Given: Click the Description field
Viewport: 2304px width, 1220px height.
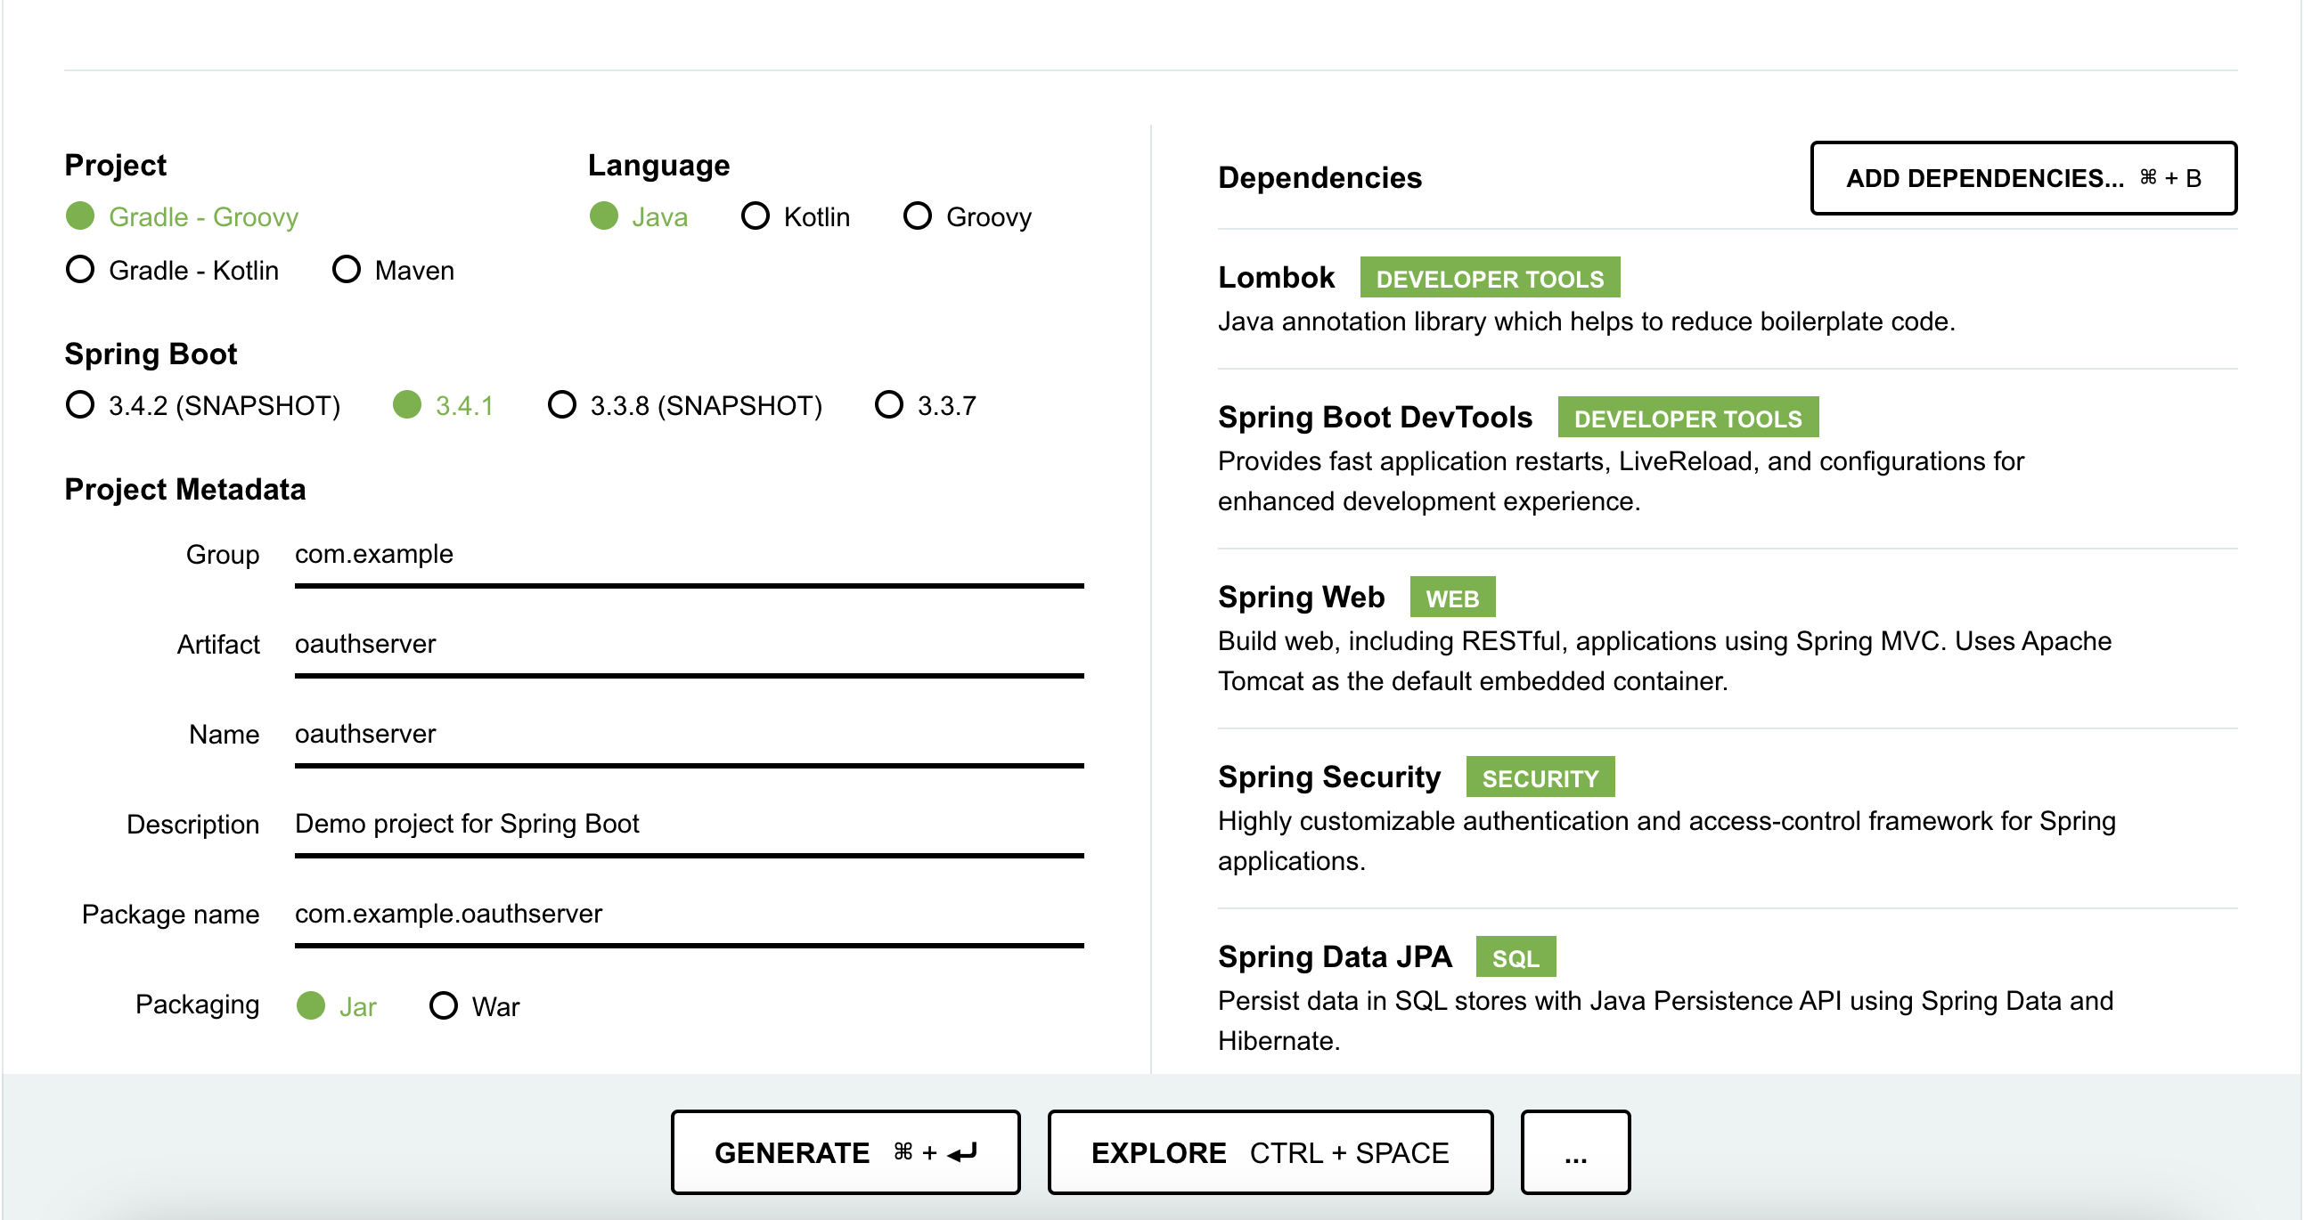Looking at the screenshot, I should pyautogui.click(x=689, y=824).
